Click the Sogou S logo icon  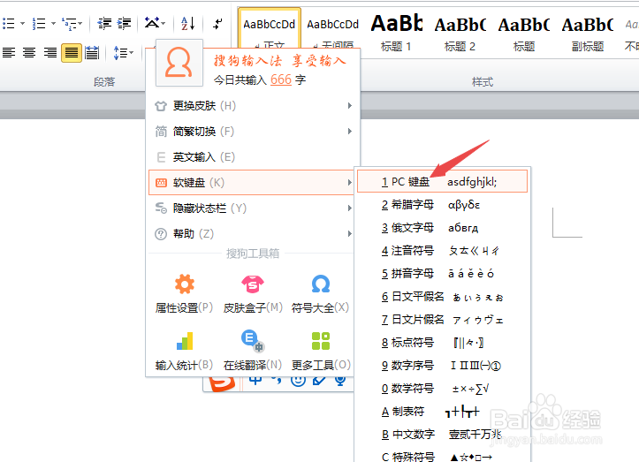pos(222,383)
